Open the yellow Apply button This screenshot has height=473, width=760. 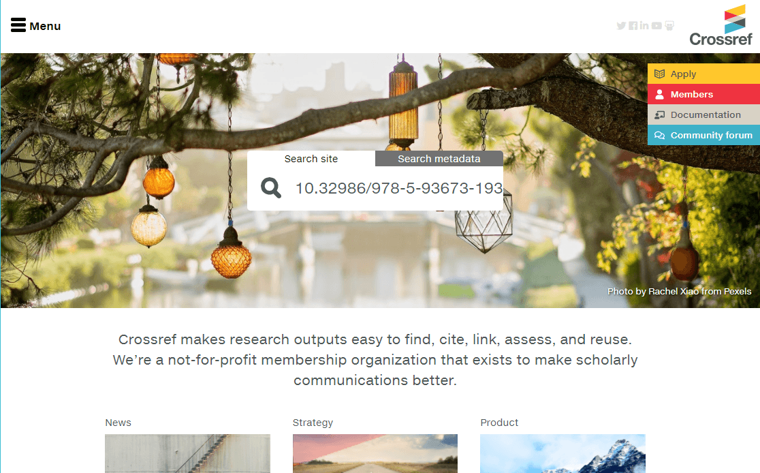703,74
